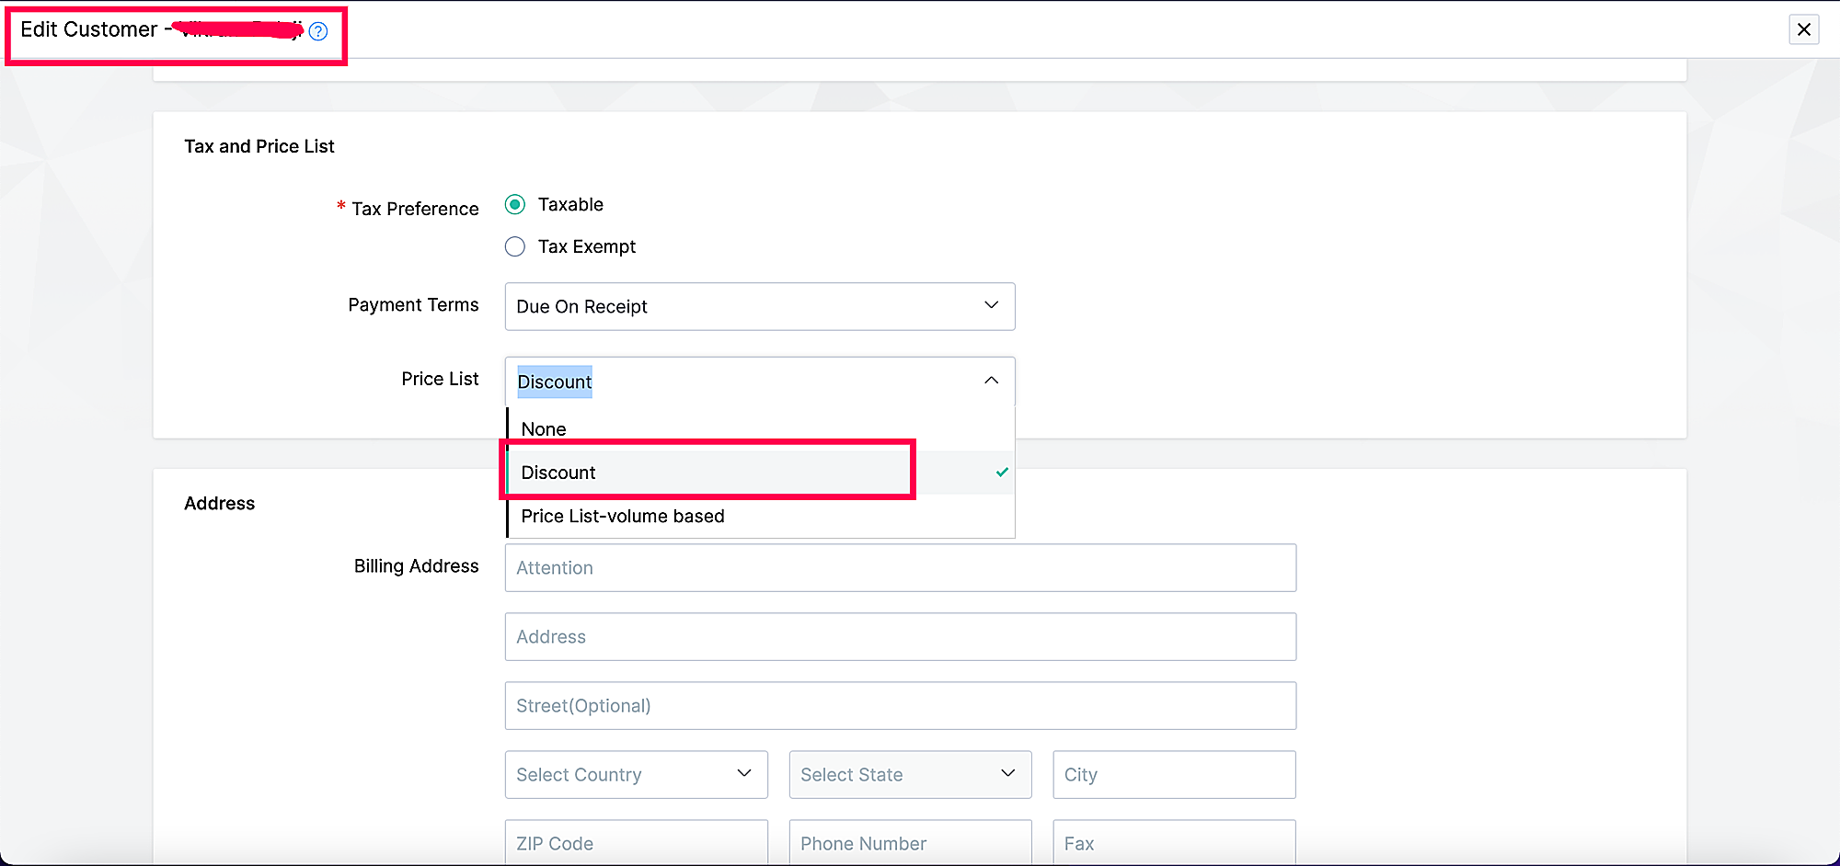Viewport: 1840px width, 866px height.
Task: Click the Phone Number field
Action: point(909,843)
